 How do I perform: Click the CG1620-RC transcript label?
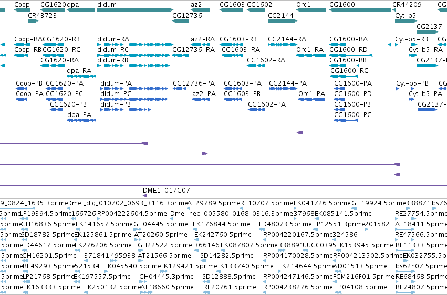61,50
